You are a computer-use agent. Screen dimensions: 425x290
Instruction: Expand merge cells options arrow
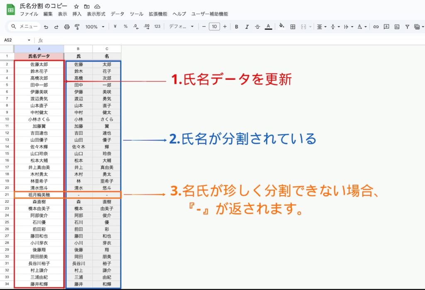(310, 27)
